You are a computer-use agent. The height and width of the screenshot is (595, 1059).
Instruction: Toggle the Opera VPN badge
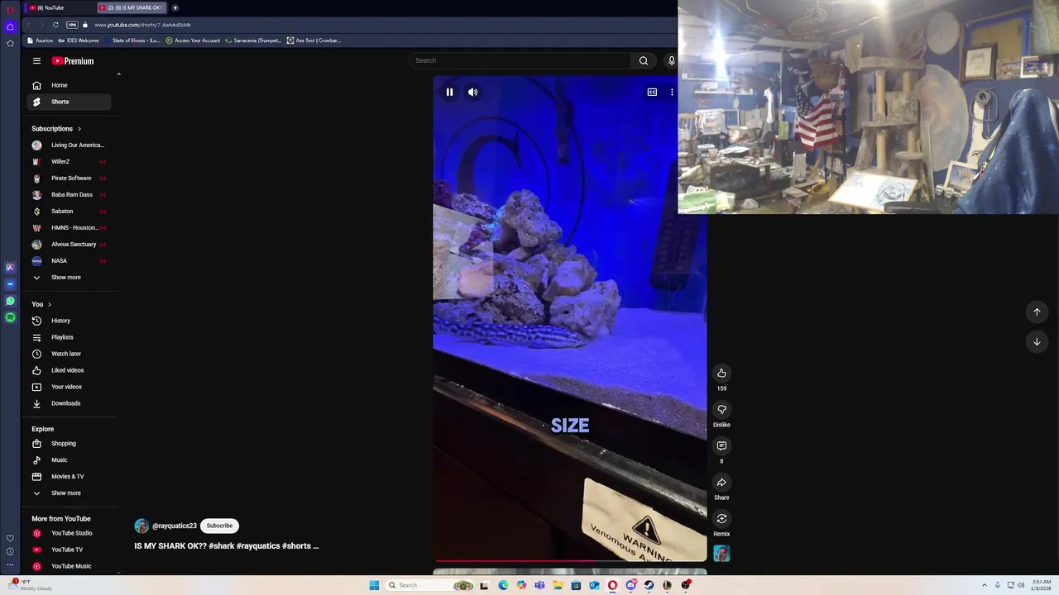pos(72,25)
